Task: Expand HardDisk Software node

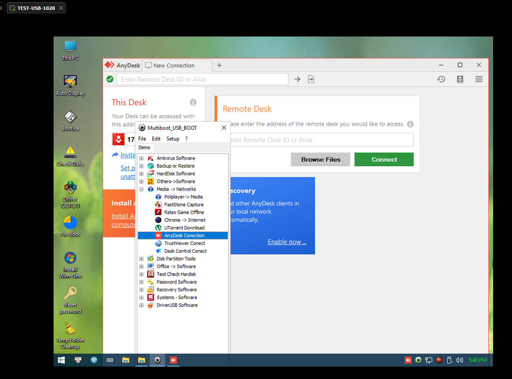Action: 141,174
